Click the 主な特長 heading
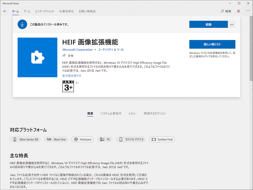The height and width of the screenshot is (190, 253). [19, 155]
